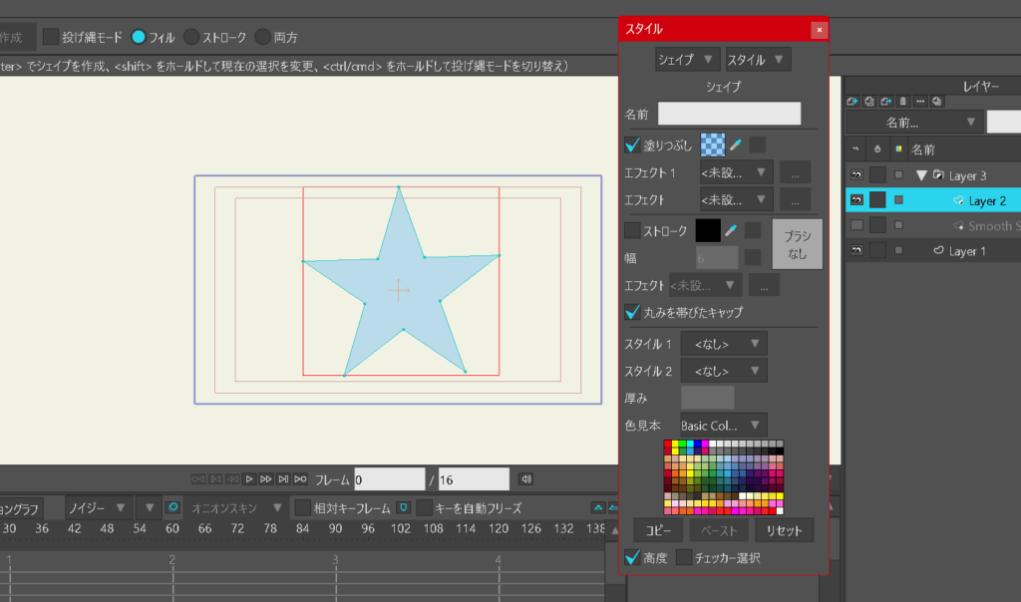The image size is (1021, 602).
Task: Toggle the audio speaker icon beside frame count
Action: [x=525, y=479]
